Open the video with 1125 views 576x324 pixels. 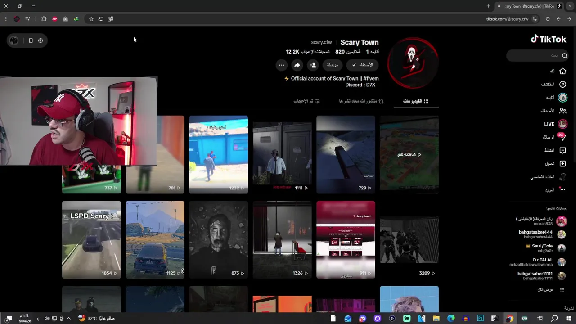tap(155, 240)
